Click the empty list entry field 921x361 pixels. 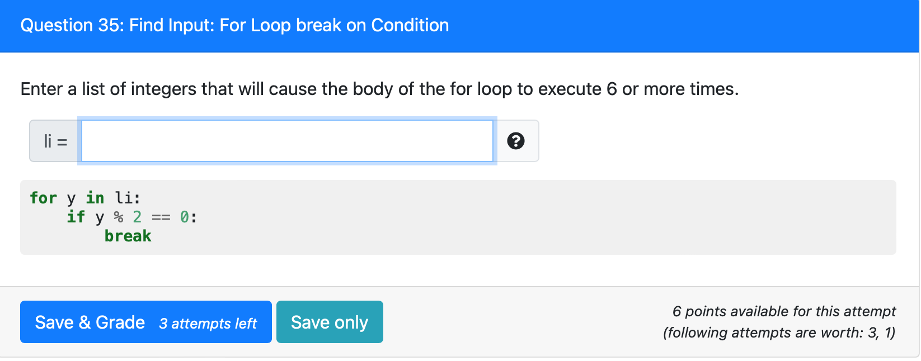click(x=286, y=141)
